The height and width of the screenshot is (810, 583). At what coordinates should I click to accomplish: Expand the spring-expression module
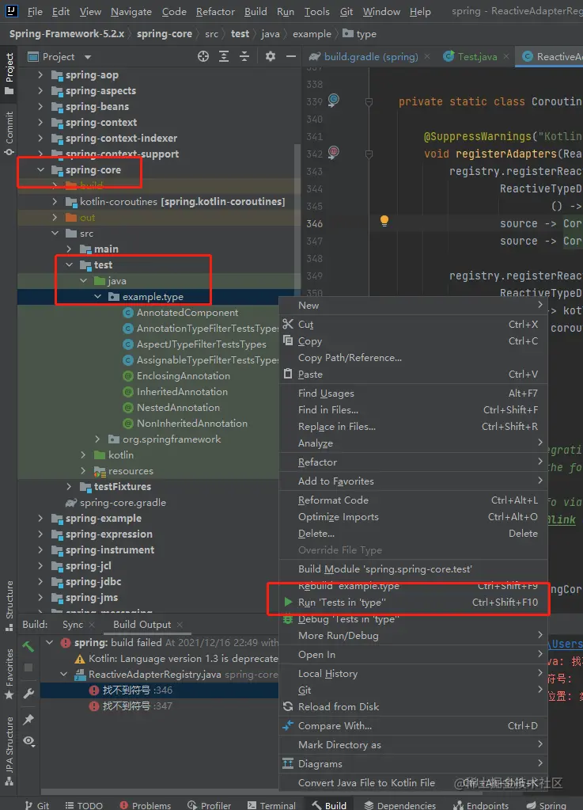[41, 534]
